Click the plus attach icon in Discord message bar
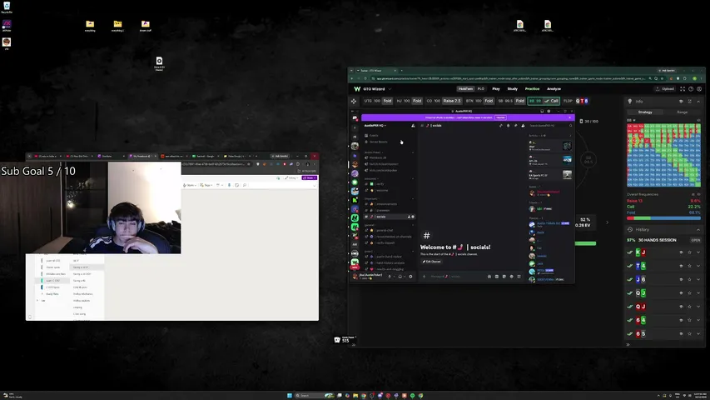Screen dimensions: 710x400 425,276
